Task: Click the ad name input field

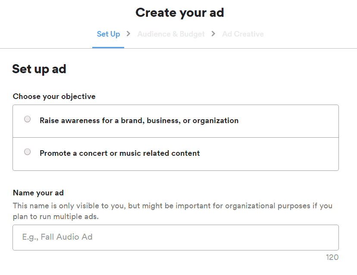Action: point(175,237)
